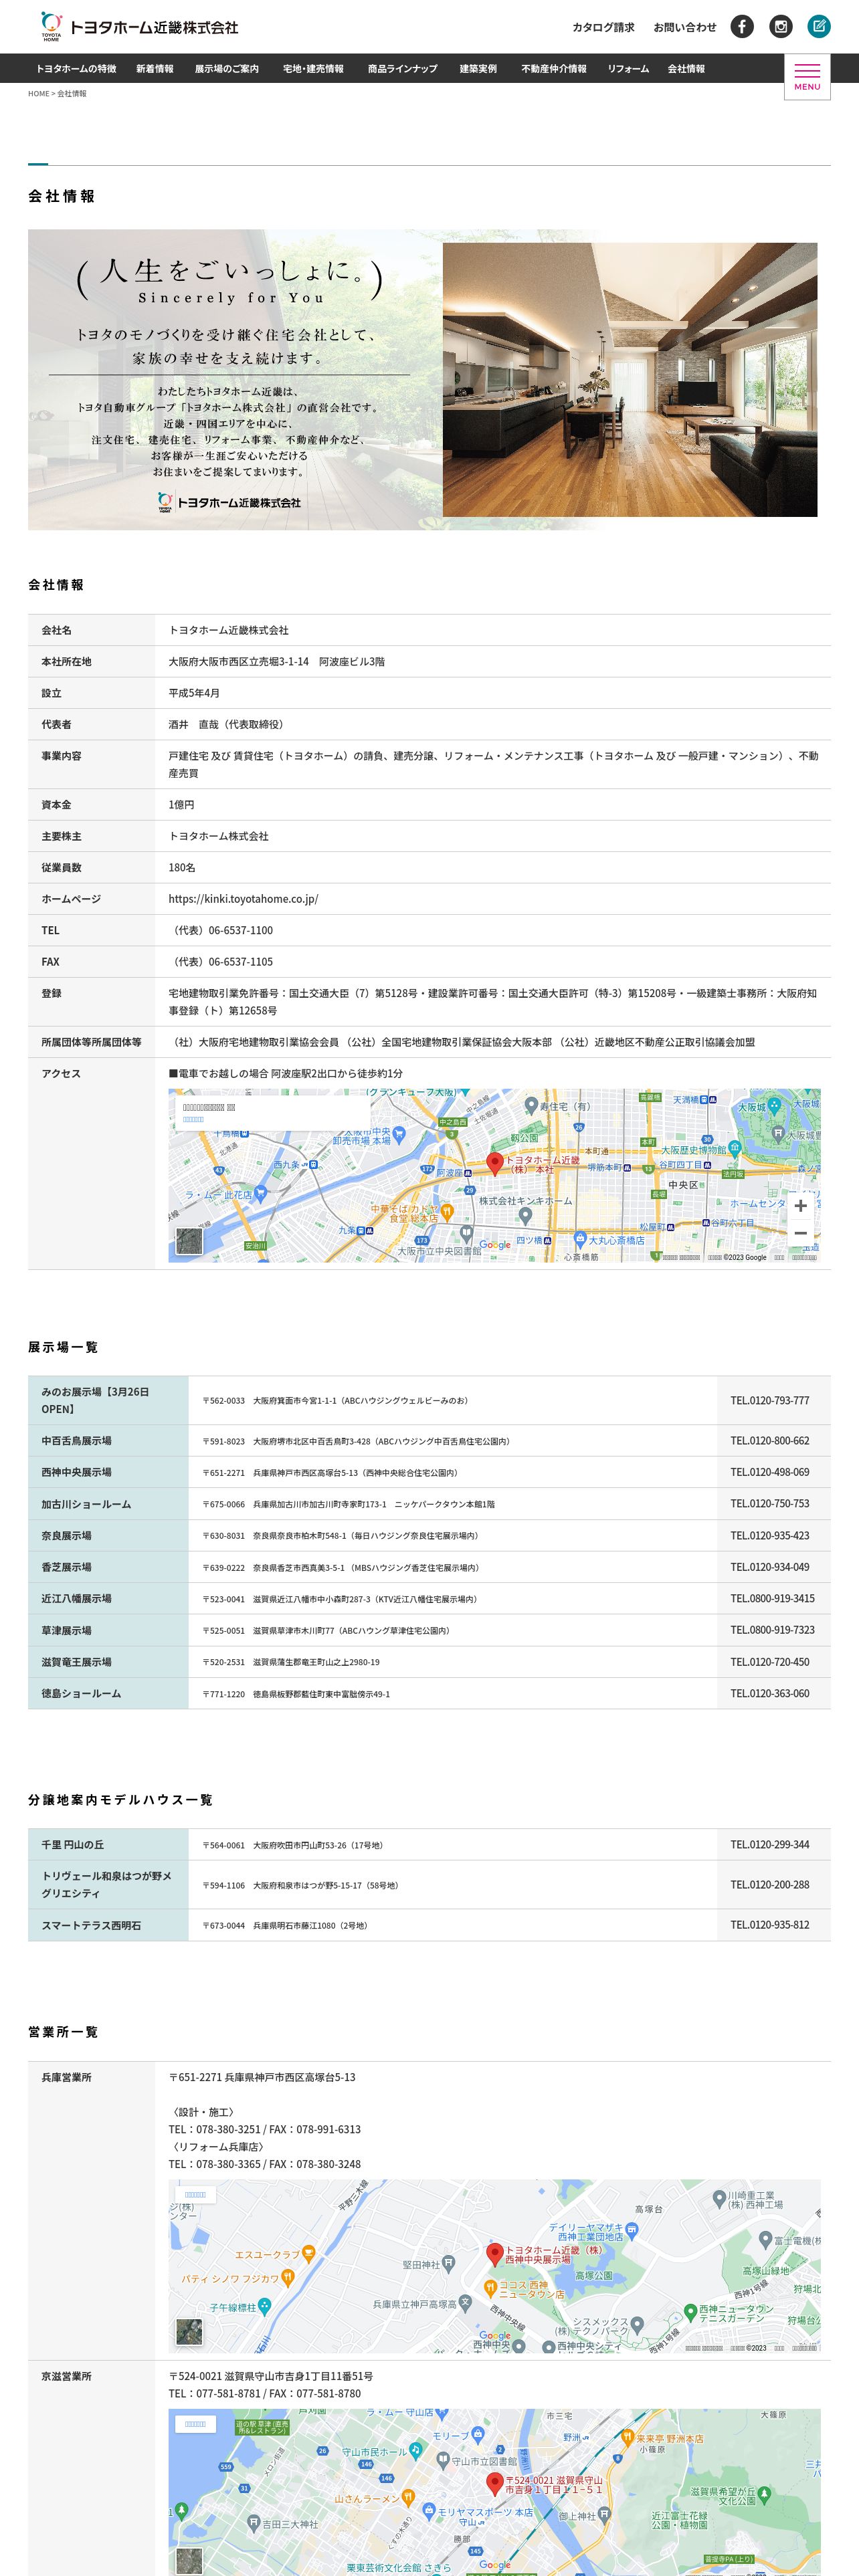Click head office TEL 06-6537-1100
The image size is (859, 2576).
click(240, 930)
